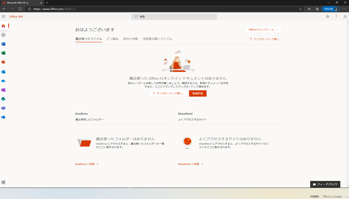
Task: Click アップロードして開く link at top right
Action: (x=265, y=39)
